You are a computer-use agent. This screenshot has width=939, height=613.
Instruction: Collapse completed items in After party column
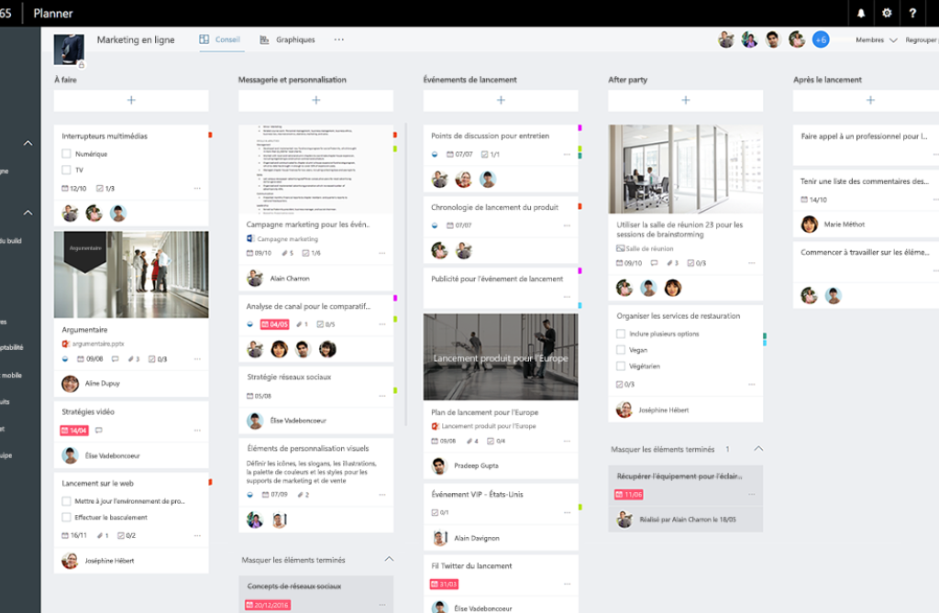click(757, 449)
